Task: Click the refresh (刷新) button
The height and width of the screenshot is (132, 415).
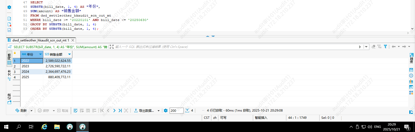Action: (x=21, y=111)
